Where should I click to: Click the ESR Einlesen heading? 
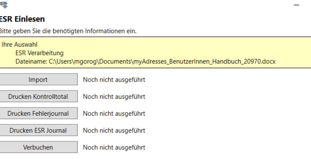pos(22,19)
